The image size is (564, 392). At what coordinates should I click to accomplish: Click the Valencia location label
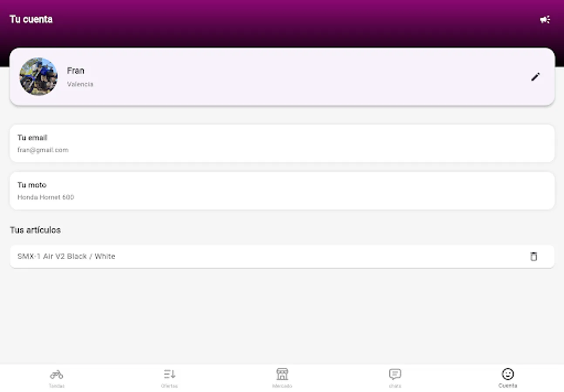point(80,84)
